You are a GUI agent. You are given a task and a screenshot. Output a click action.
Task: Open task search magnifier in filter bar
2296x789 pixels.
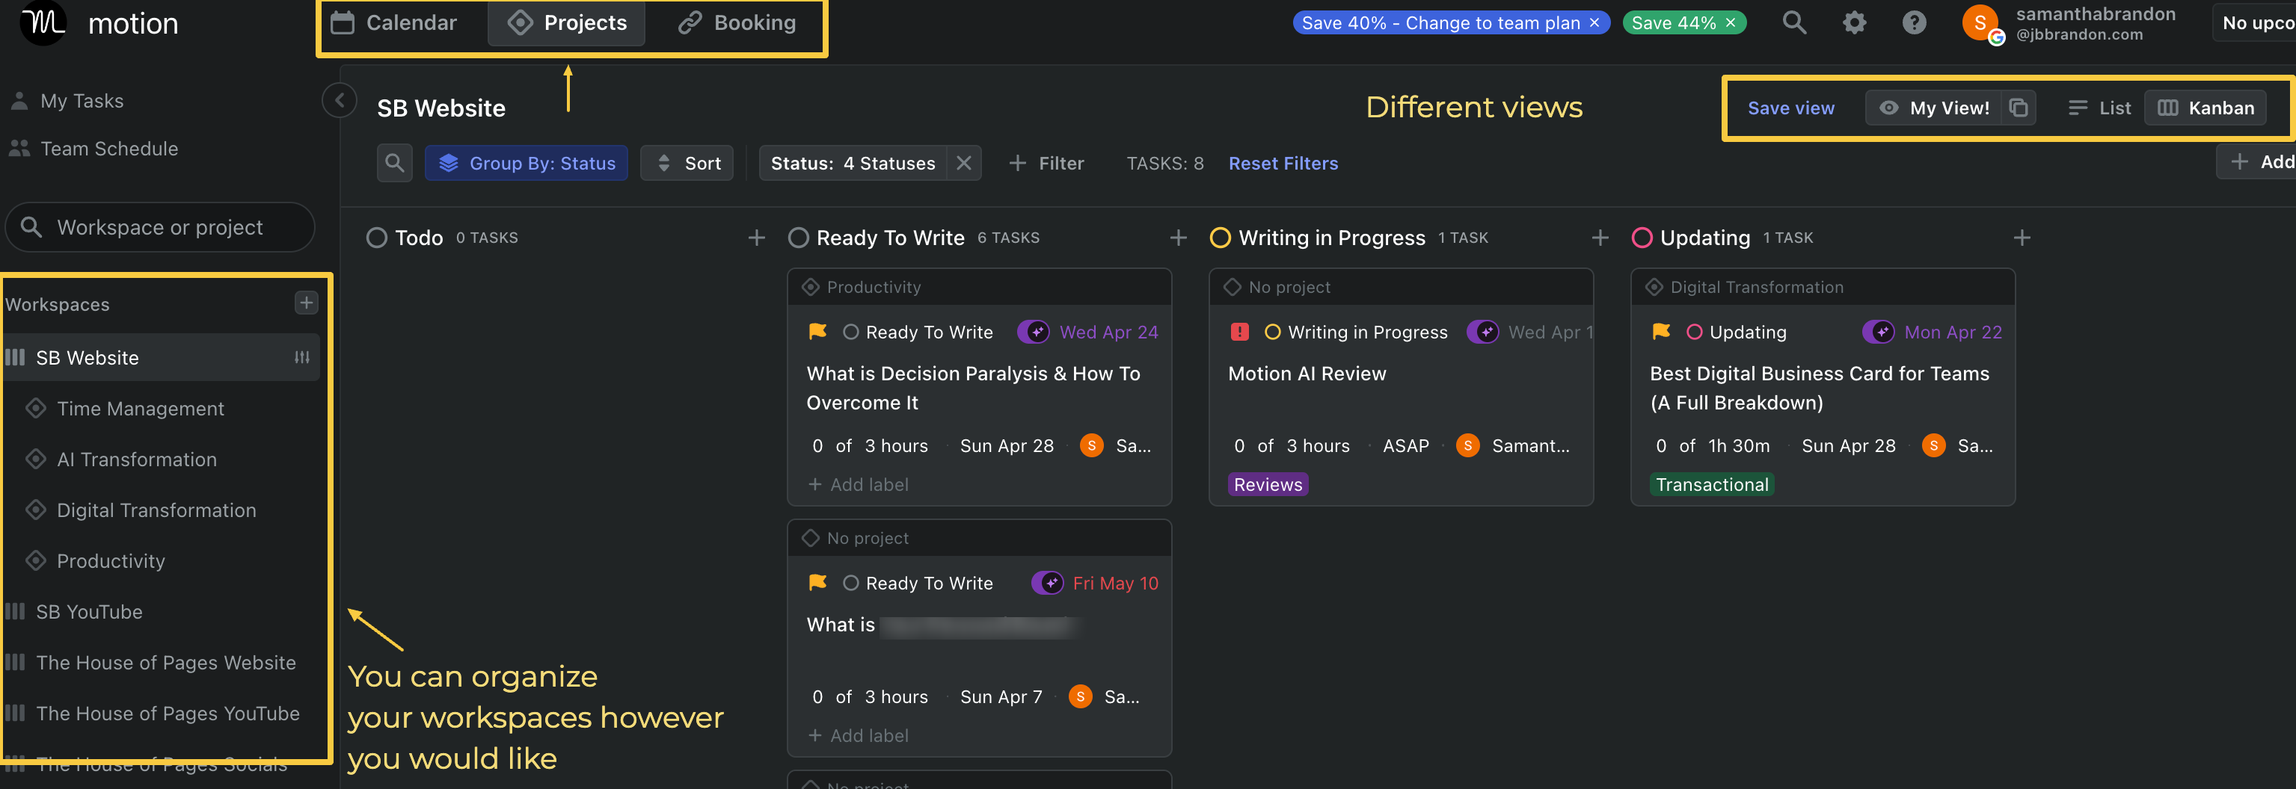tap(394, 163)
